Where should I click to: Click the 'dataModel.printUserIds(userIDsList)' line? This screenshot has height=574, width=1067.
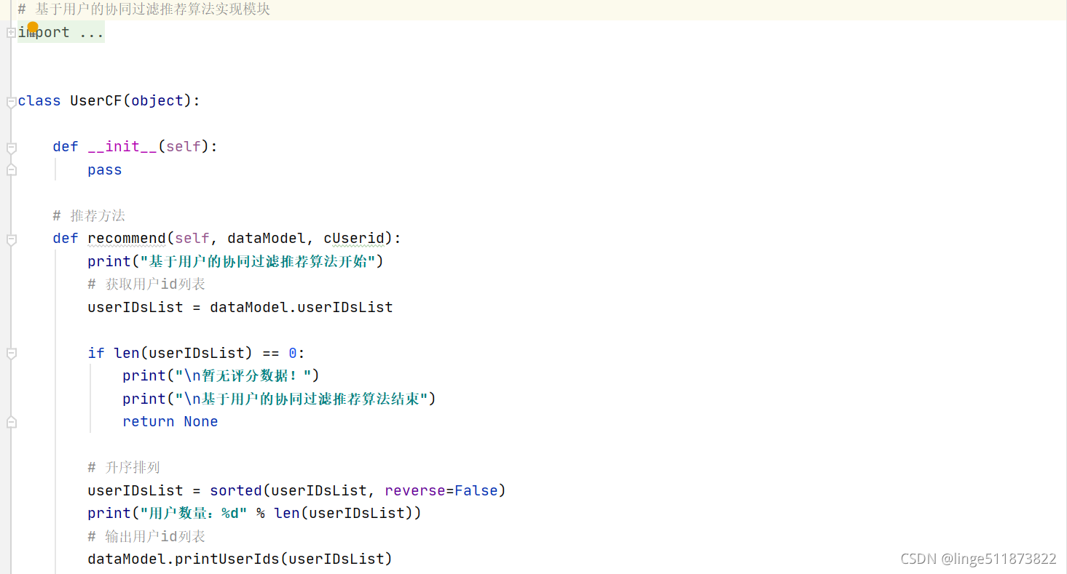coord(240,559)
